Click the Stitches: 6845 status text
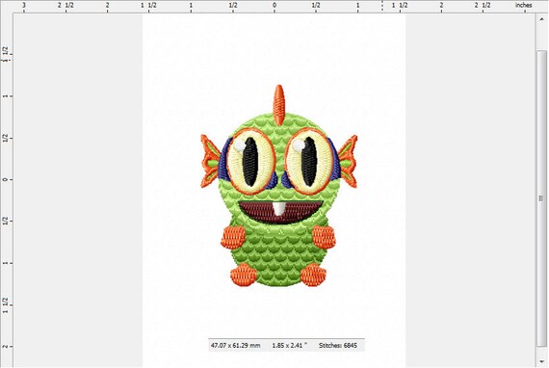 coord(338,345)
